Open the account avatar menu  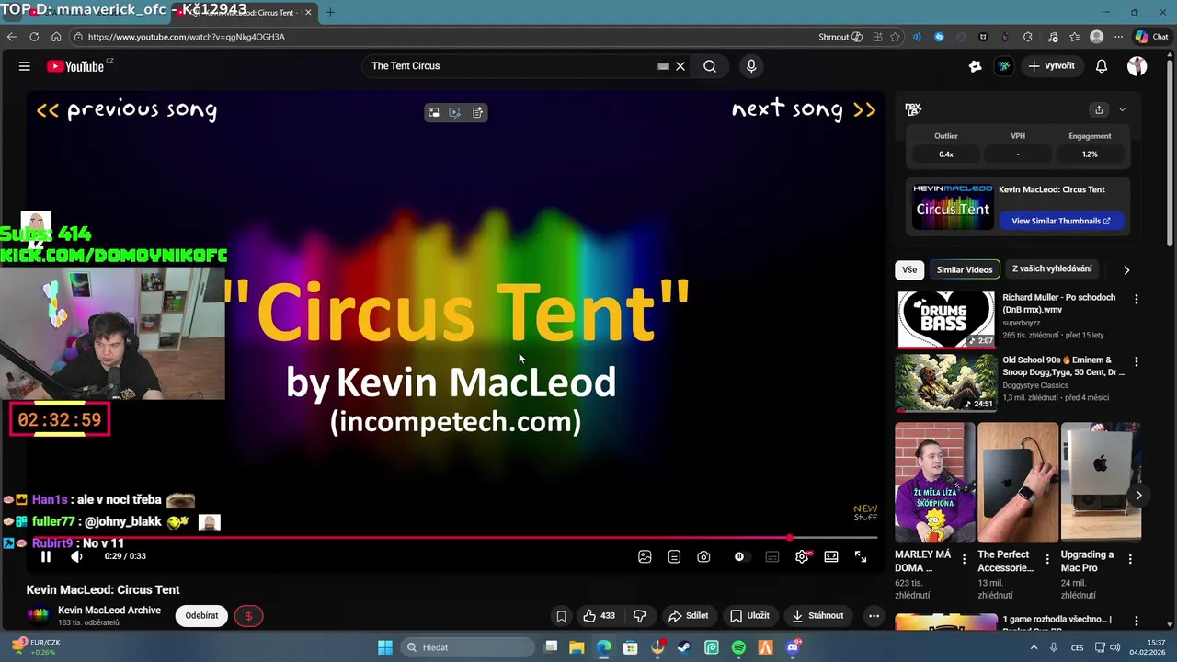(1137, 66)
